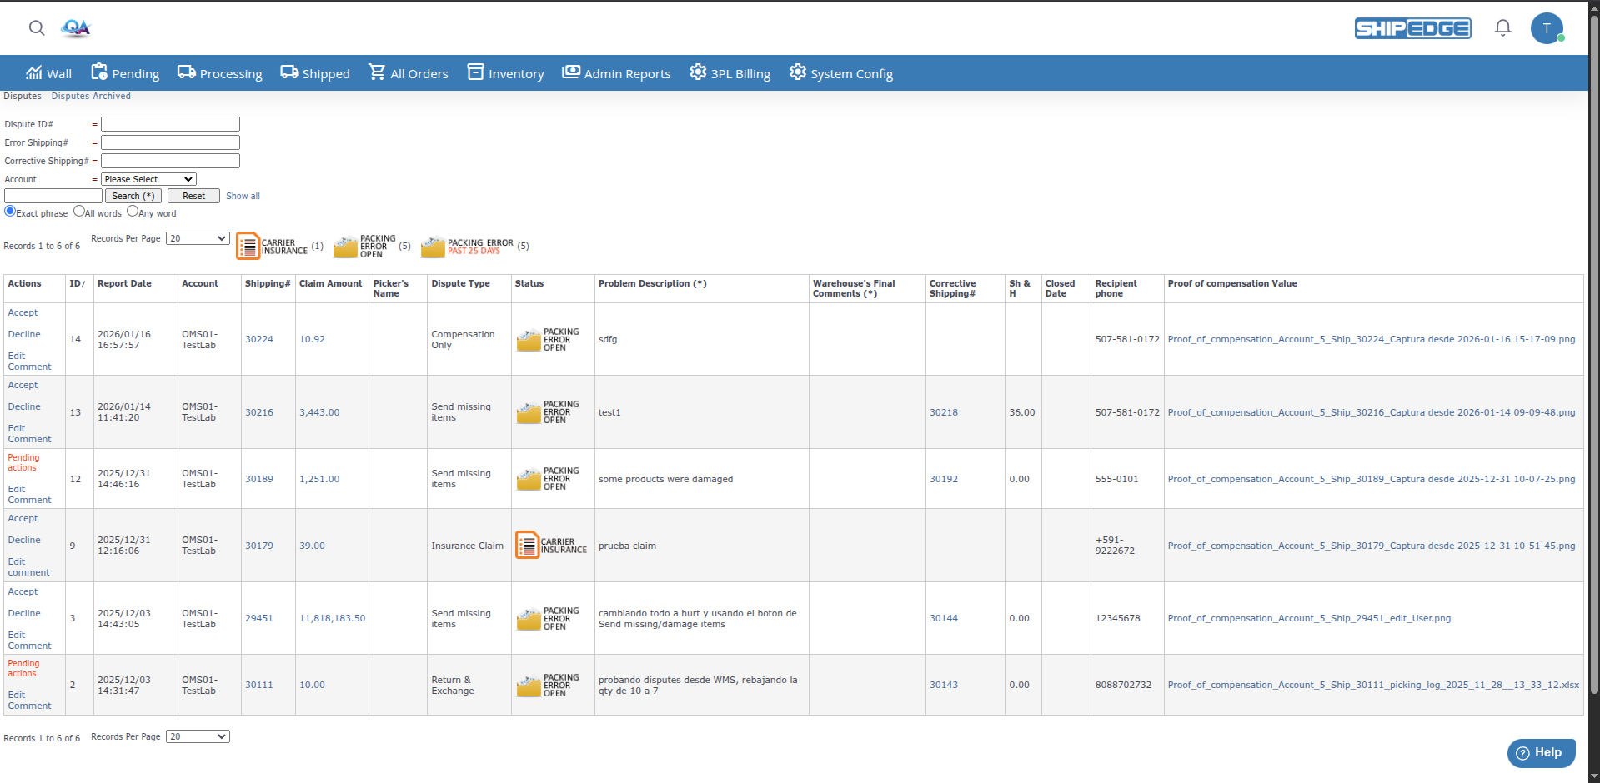Select the All words radio button
This screenshot has height=783, width=1600.
pos(79,212)
